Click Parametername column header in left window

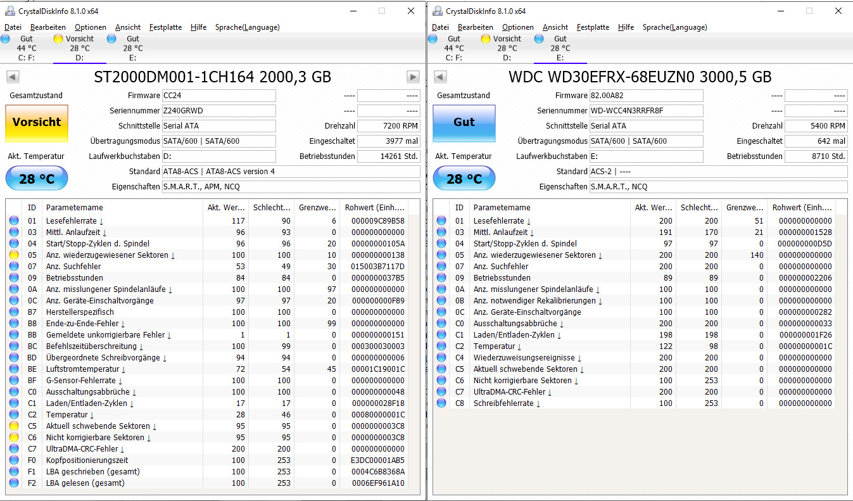(x=122, y=208)
